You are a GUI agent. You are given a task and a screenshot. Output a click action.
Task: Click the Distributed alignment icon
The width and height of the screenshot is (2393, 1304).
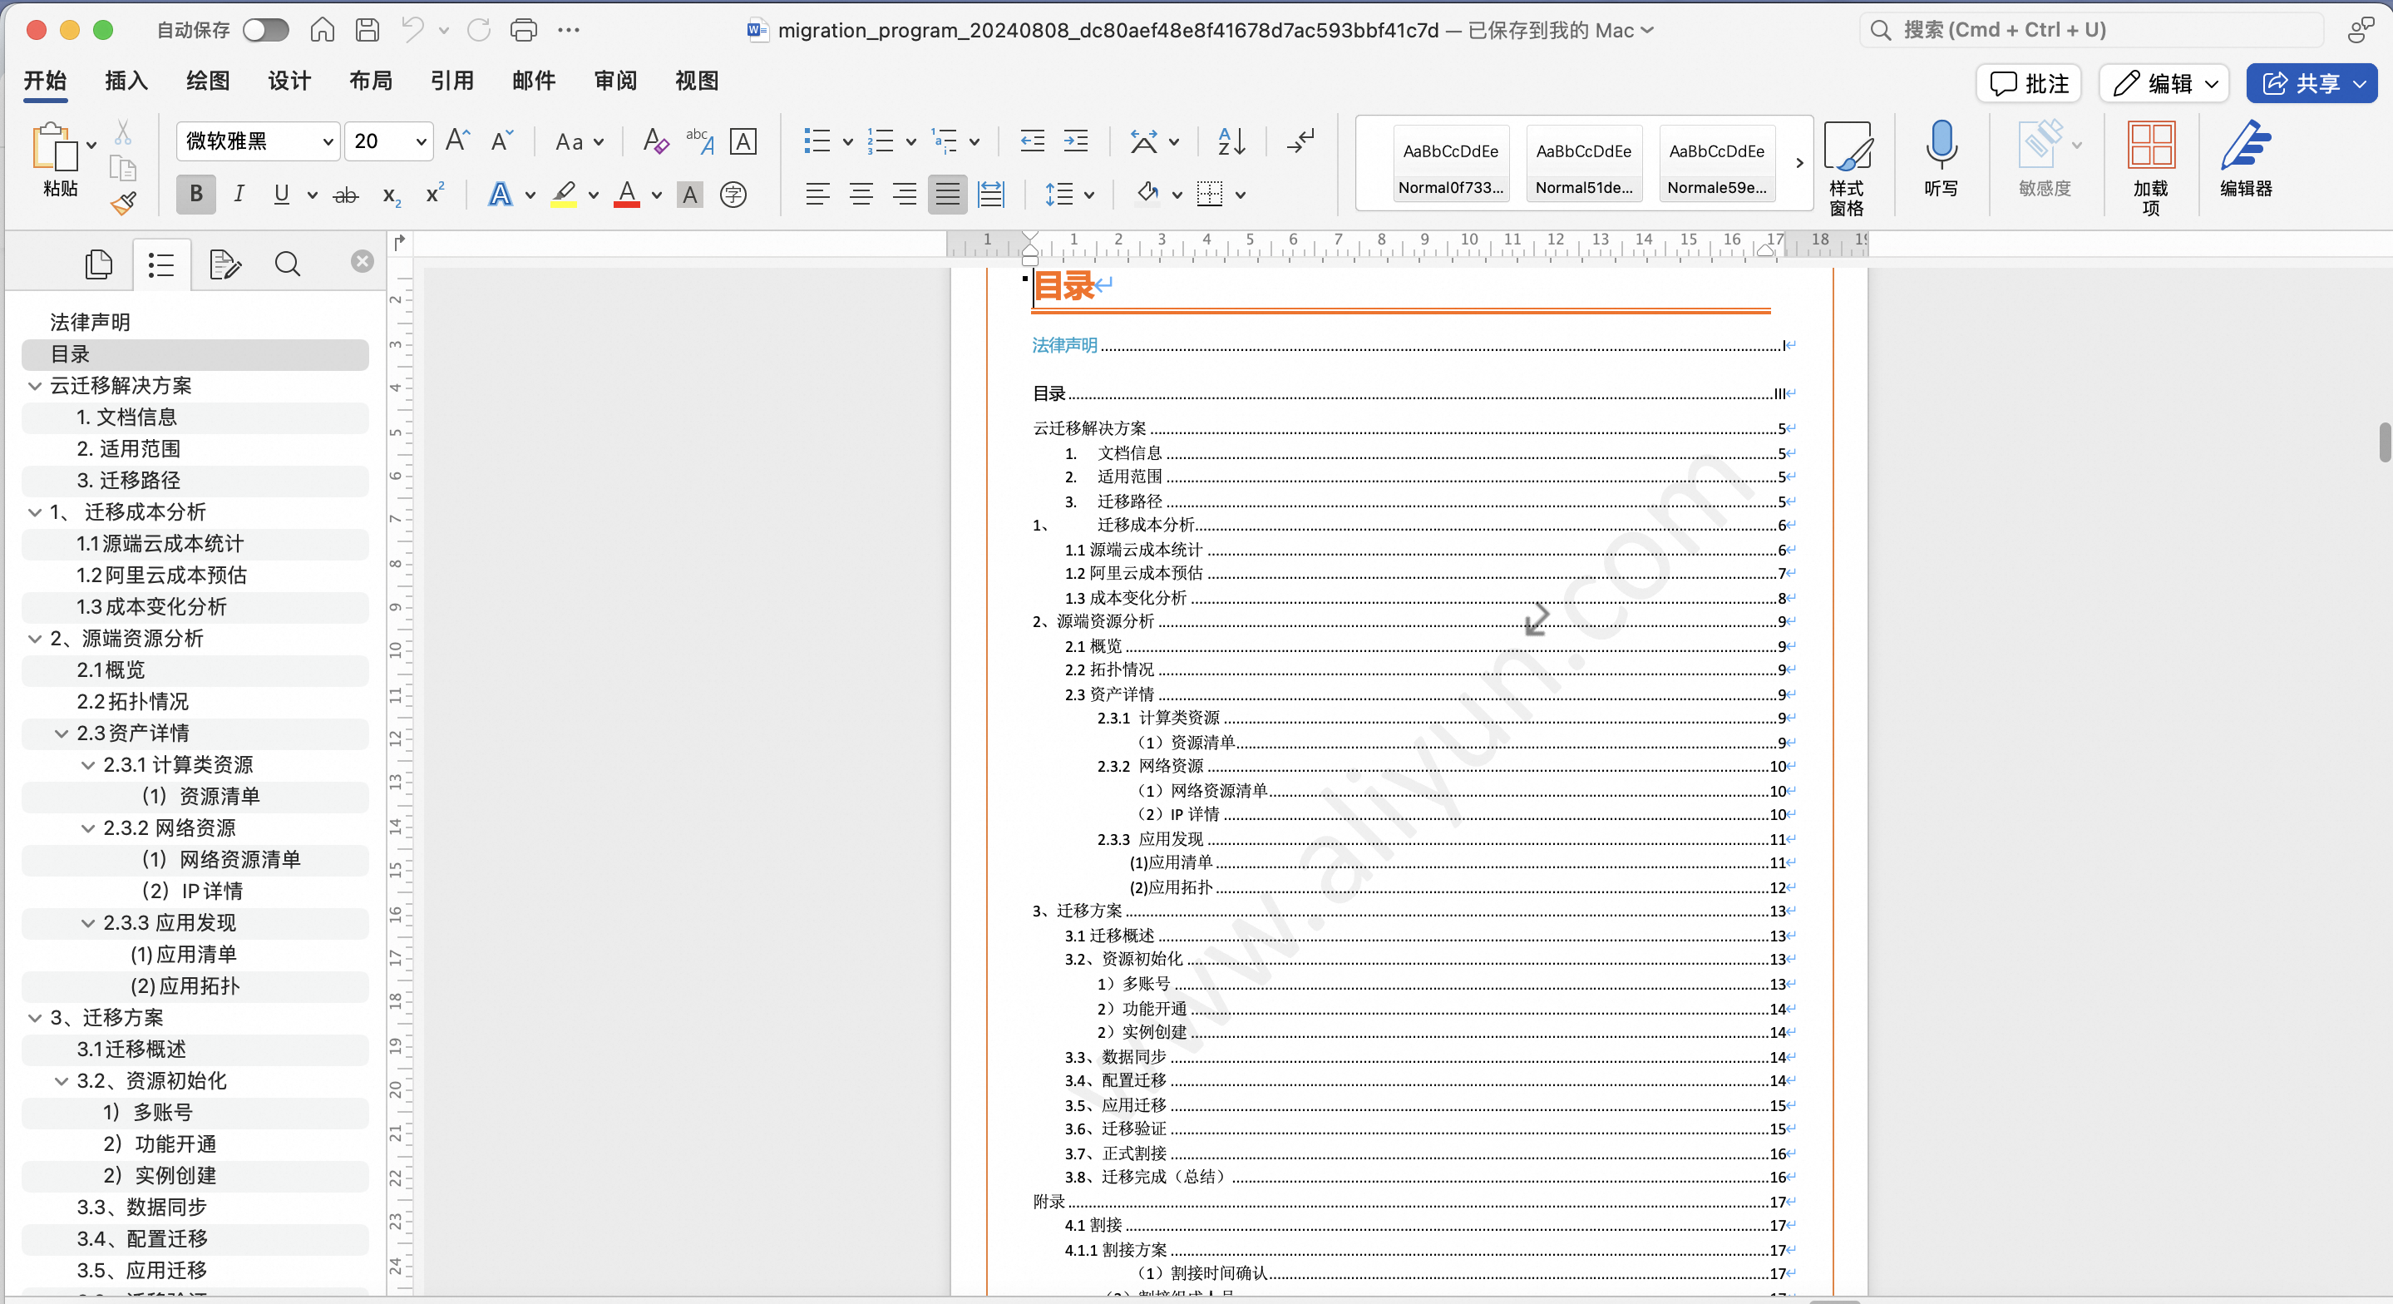991,195
